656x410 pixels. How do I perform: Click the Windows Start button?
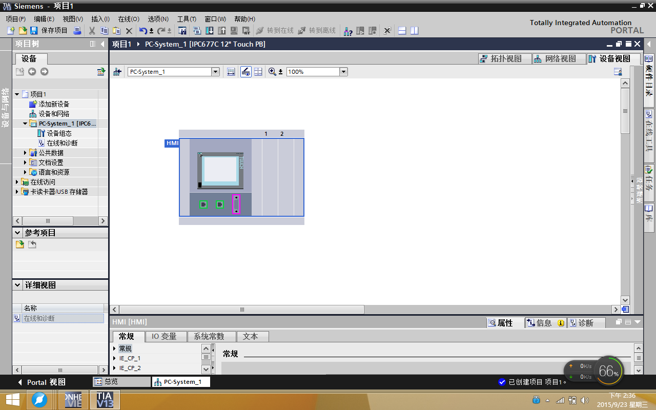point(12,400)
